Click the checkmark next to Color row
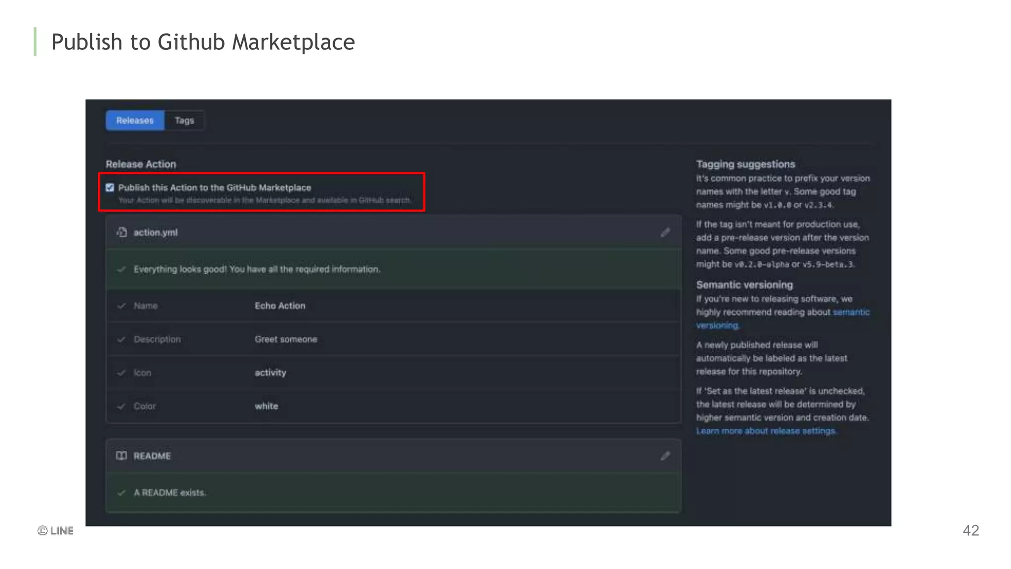Screen dimensions: 1011x569 [x=121, y=406]
